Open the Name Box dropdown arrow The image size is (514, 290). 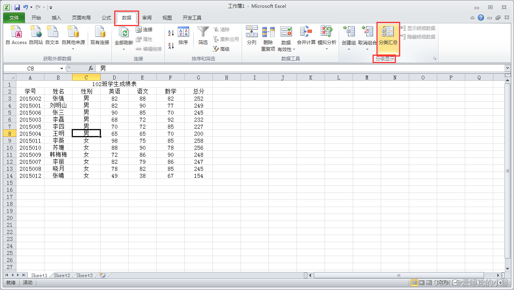(62, 69)
